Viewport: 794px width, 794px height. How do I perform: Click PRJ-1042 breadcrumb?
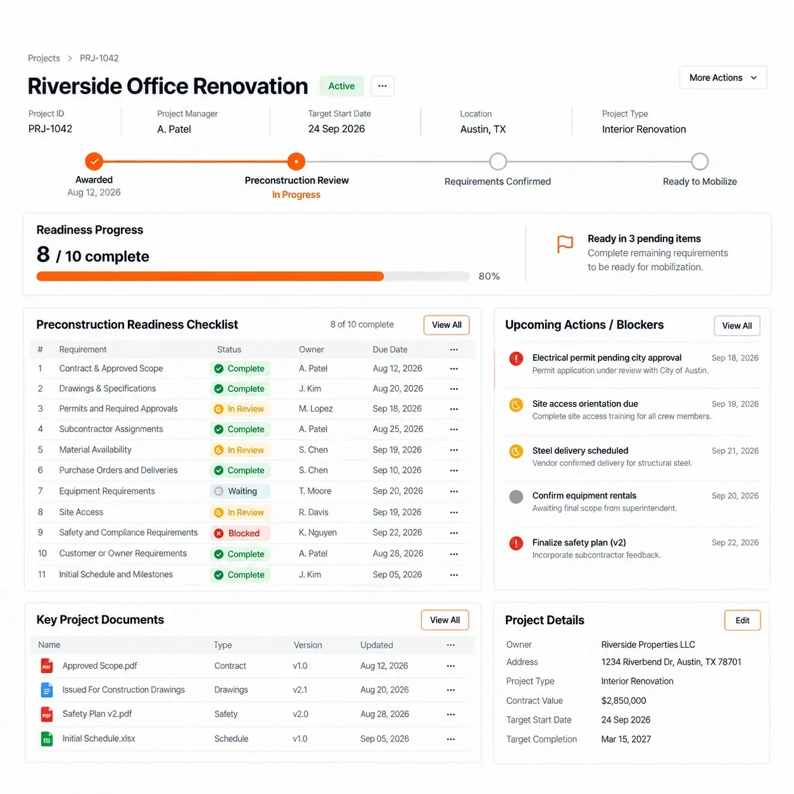pos(99,58)
